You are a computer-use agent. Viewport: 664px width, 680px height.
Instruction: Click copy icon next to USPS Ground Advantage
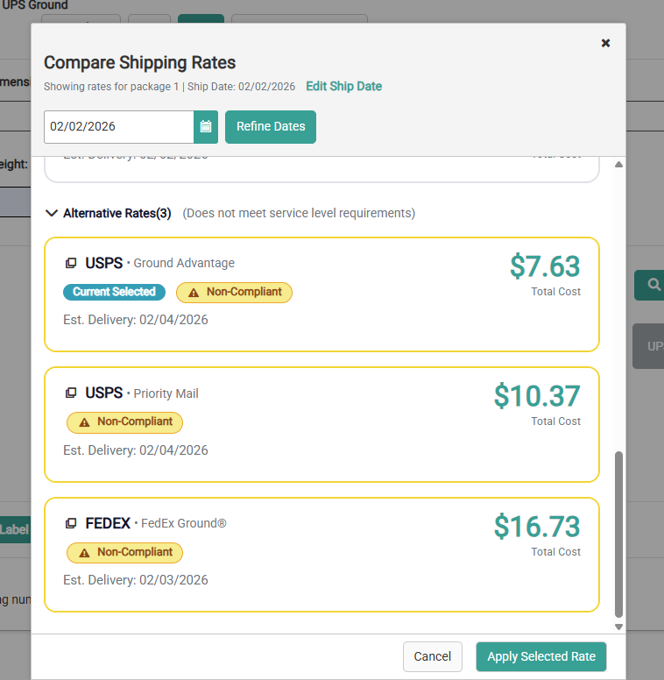point(71,263)
